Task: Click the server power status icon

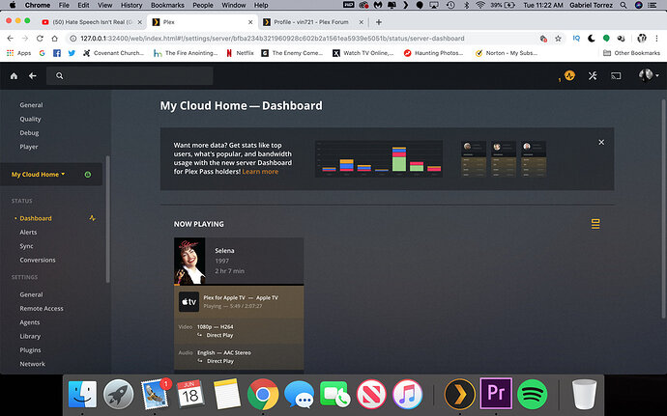Action: click(88, 175)
